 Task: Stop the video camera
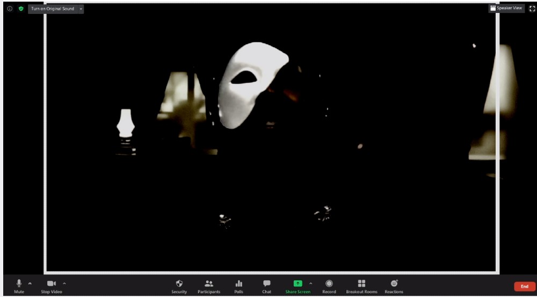[52, 287]
